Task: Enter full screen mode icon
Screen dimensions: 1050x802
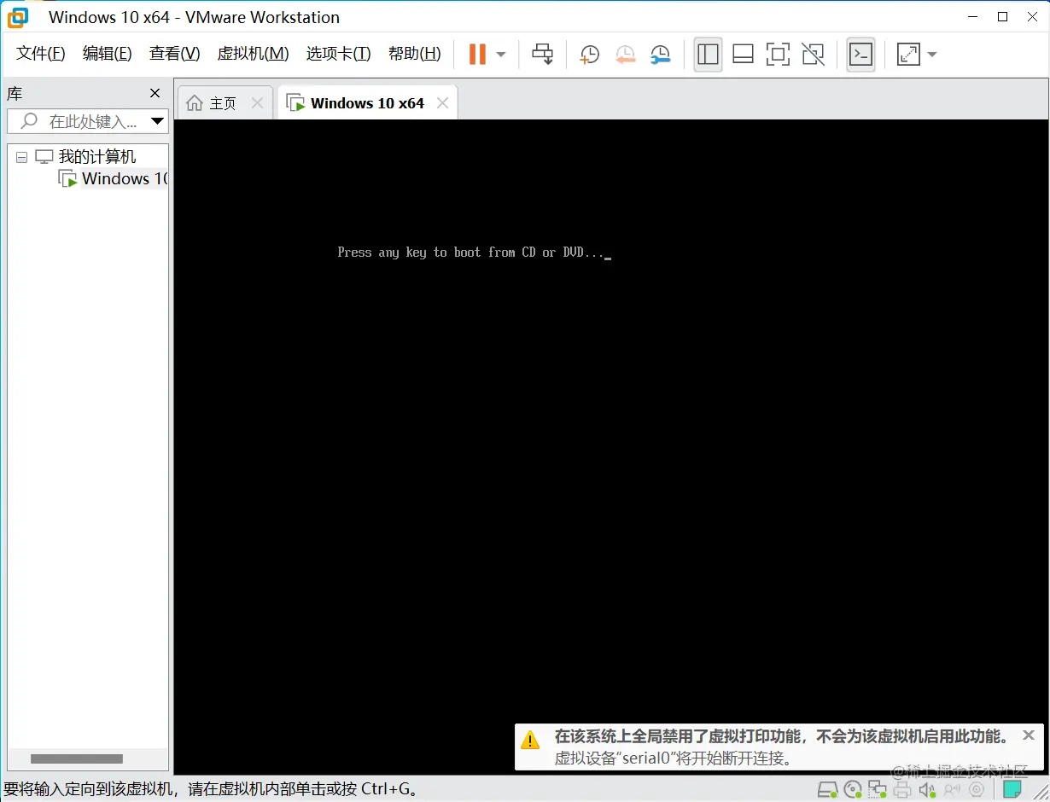Action: [778, 55]
